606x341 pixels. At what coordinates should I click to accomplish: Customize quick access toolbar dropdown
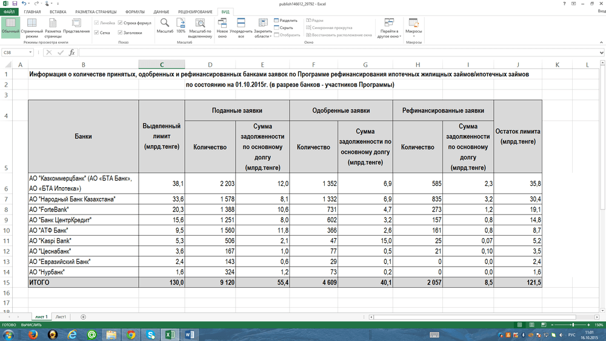tap(58, 4)
